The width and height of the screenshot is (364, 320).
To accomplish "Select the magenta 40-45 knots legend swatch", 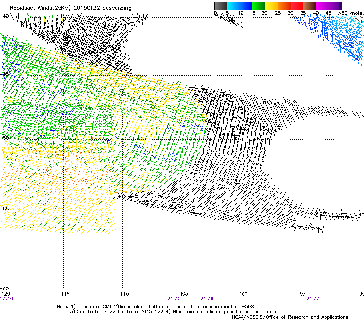I will tap(323, 6).
